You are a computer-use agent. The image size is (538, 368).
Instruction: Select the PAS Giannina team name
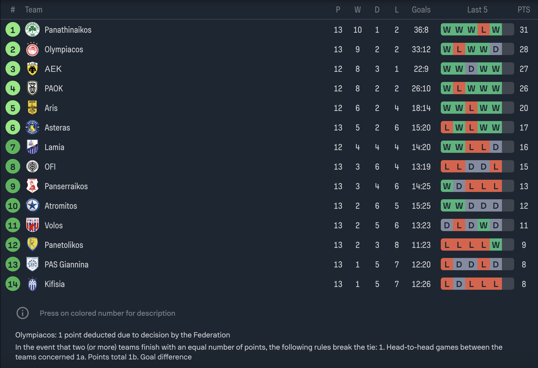[66, 264]
